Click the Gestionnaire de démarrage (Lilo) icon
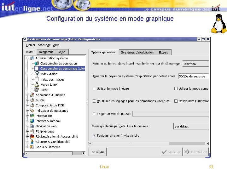The height and width of the screenshot is (170, 227). coord(37,69)
